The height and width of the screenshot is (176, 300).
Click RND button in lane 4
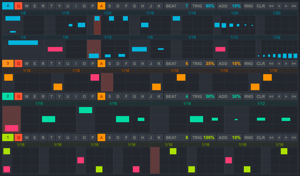(x=248, y=6)
